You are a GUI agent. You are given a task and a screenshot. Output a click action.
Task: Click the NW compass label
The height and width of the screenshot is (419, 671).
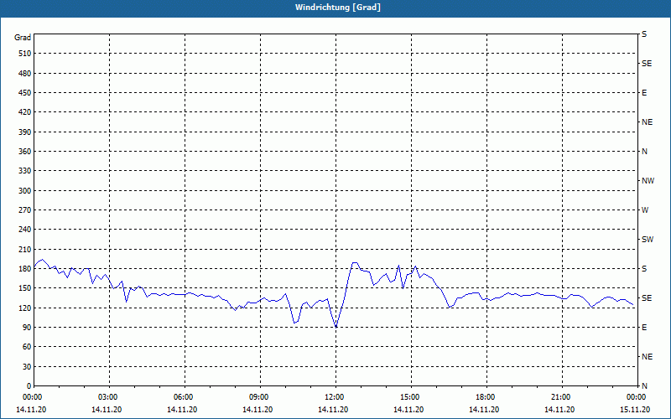648,181
